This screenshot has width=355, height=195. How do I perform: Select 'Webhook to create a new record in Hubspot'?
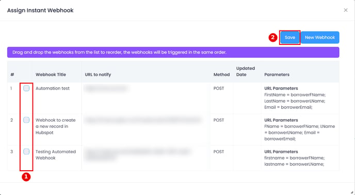pyautogui.click(x=56, y=126)
